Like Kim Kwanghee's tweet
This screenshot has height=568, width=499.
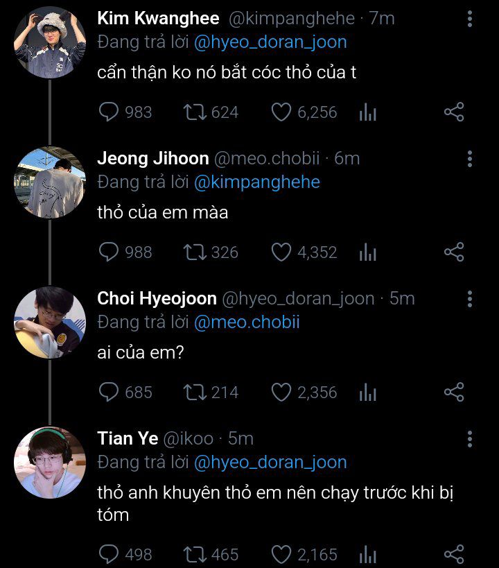click(281, 112)
